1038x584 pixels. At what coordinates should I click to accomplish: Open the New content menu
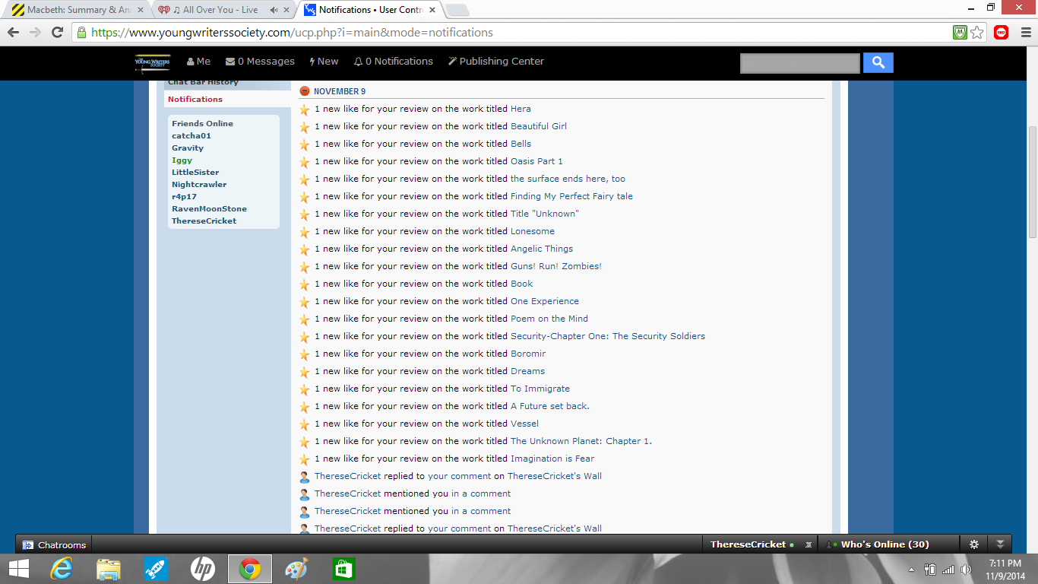coord(324,62)
